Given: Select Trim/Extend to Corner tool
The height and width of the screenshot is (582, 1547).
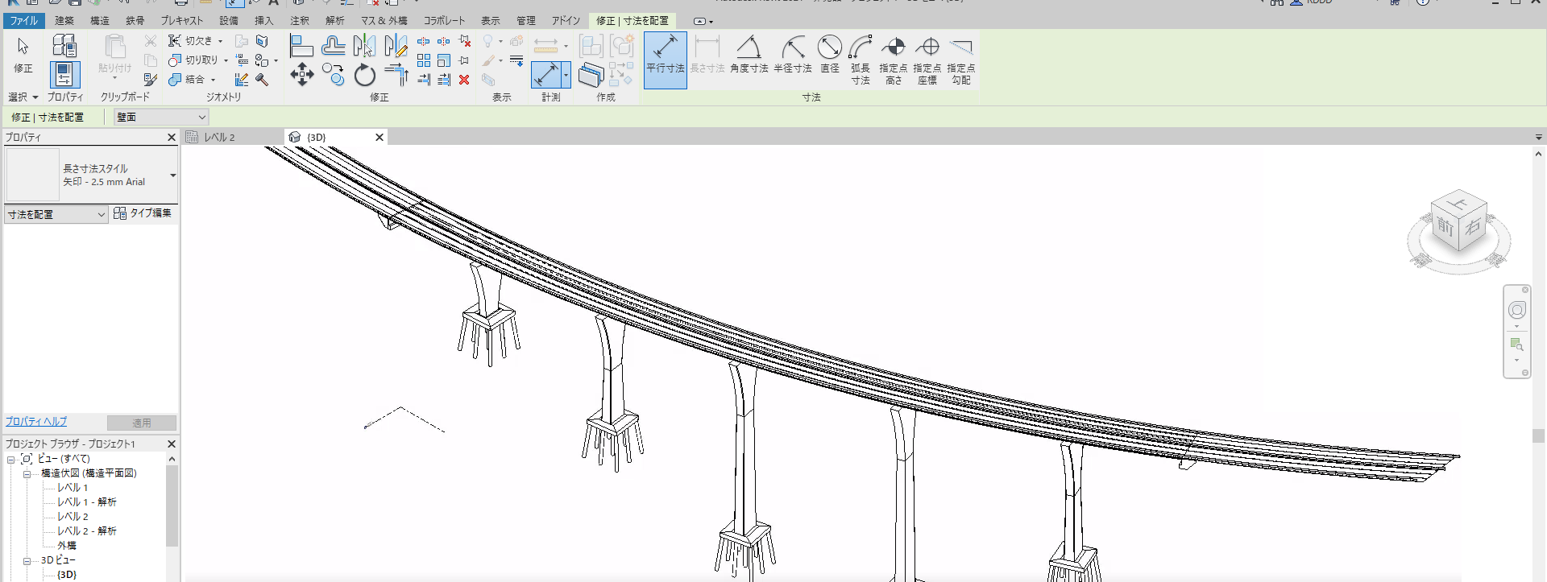Looking at the screenshot, I should click(x=396, y=75).
